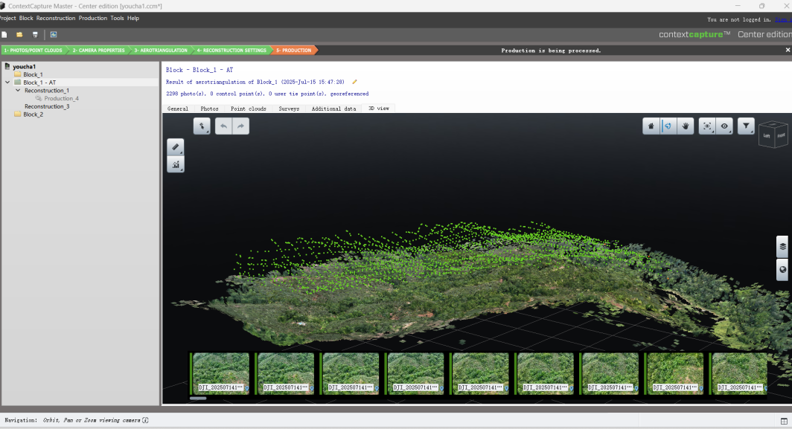Select Reconstruction_1 in the tree
This screenshot has width=792, height=429.
tap(46, 91)
